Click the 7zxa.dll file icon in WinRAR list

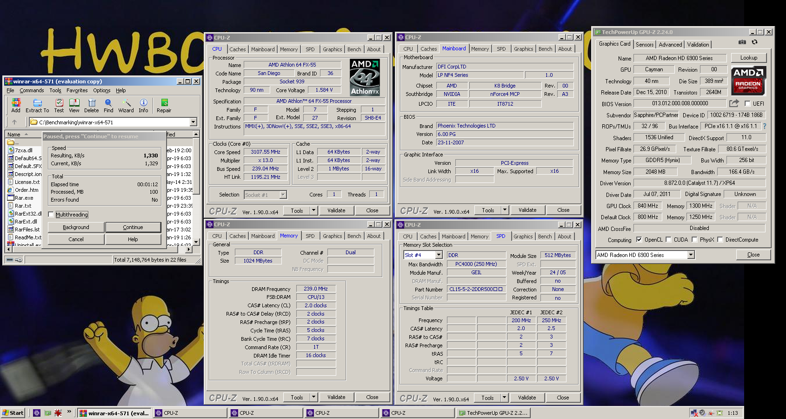pos(11,150)
